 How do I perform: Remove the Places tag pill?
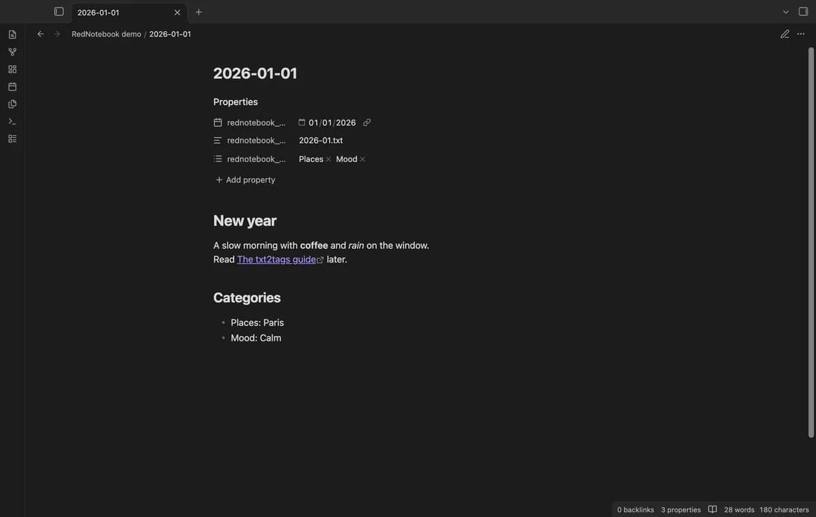(x=328, y=159)
